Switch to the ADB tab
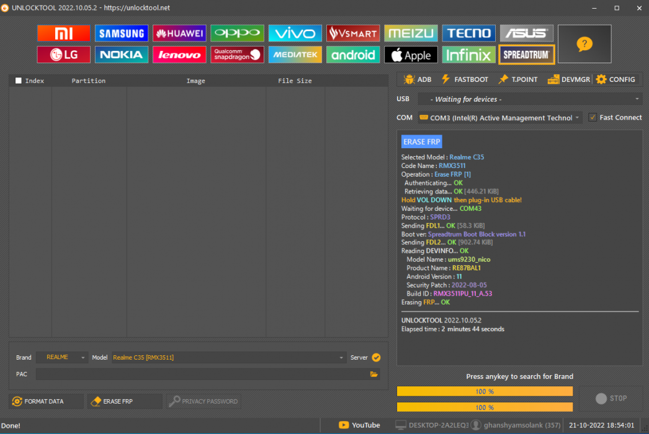 tap(418, 79)
